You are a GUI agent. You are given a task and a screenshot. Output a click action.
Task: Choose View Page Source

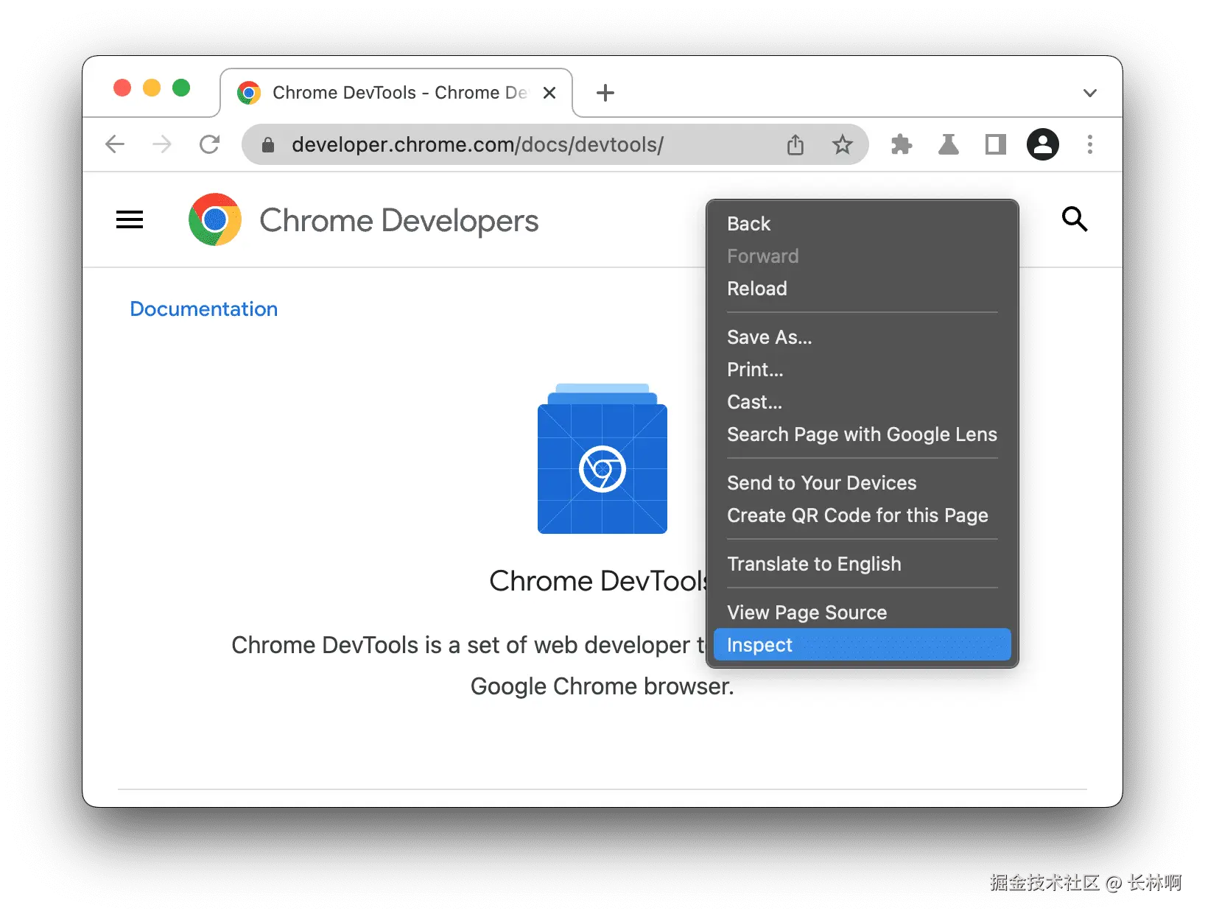point(863,613)
